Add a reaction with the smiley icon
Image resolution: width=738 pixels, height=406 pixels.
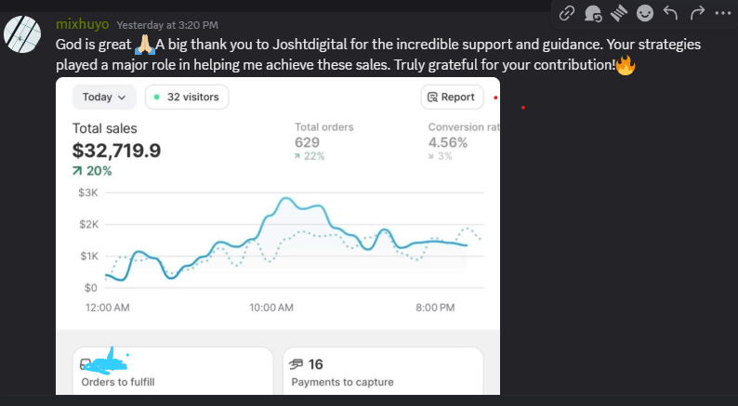pos(644,12)
